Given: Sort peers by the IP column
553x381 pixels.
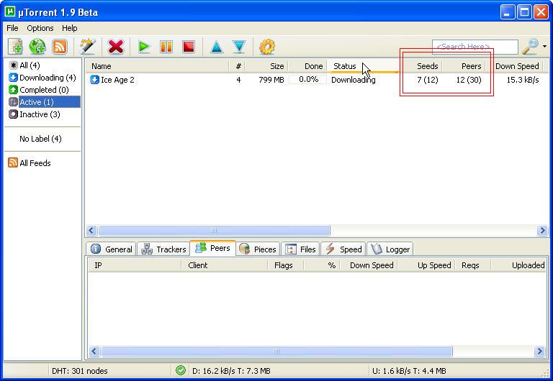Looking at the screenshot, I should 135,265.
